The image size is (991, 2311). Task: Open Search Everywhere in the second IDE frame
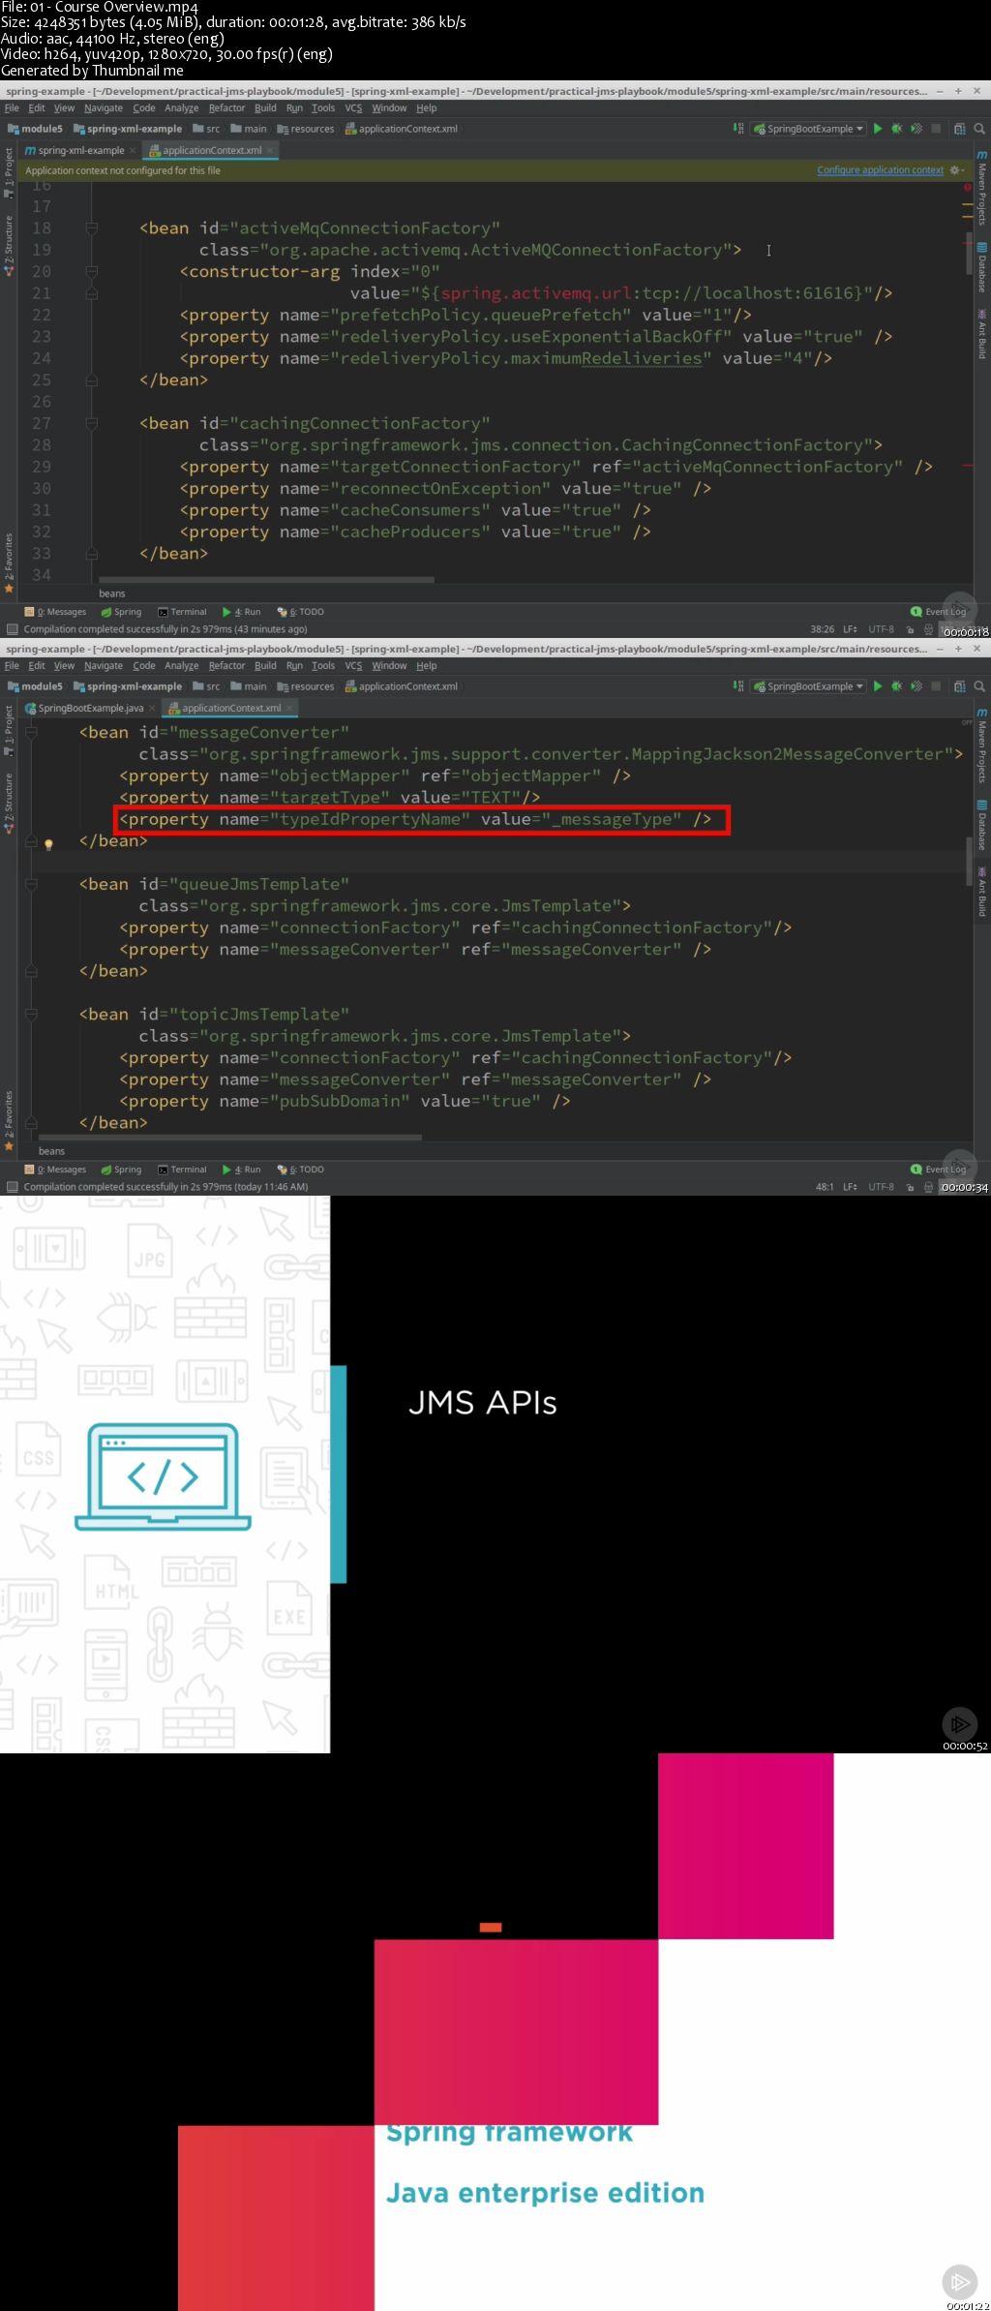[978, 686]
